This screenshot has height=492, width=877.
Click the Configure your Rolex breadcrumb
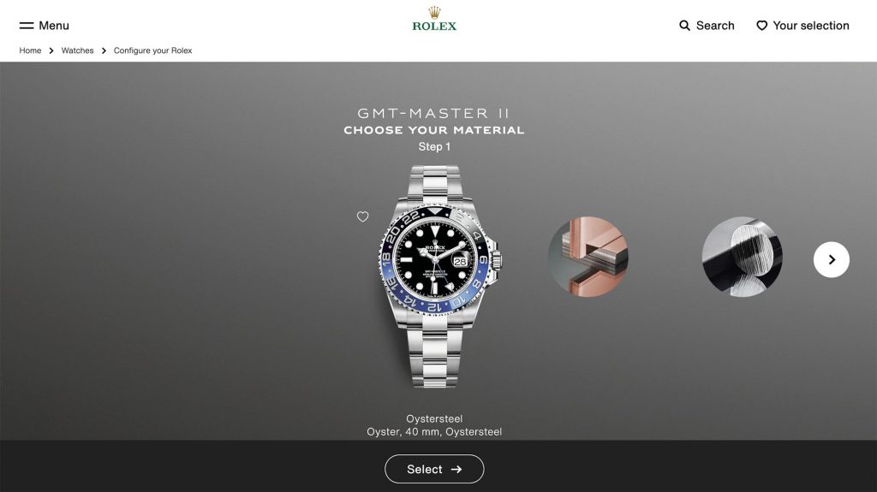click(152, 50)
